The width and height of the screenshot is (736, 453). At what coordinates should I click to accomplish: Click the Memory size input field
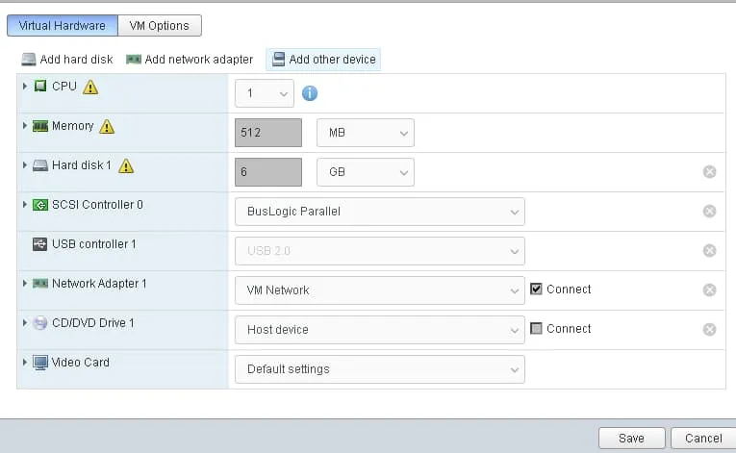tap(267, 133)
